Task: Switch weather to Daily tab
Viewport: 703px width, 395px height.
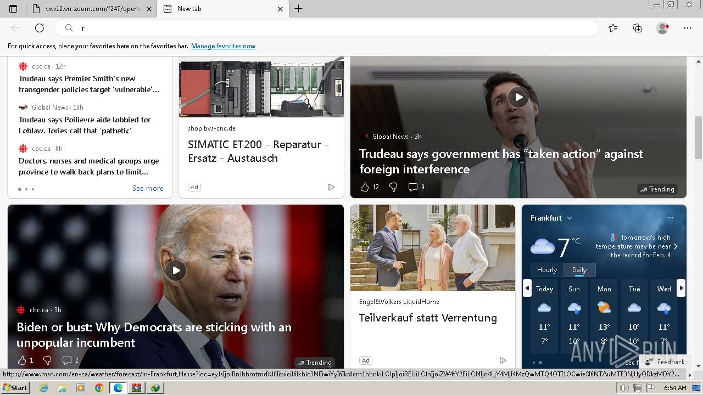Action: pos(579,270)
